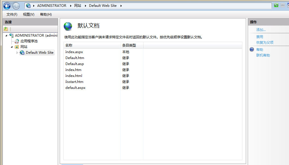Click the blue question mark help icon

pos(251,50)
